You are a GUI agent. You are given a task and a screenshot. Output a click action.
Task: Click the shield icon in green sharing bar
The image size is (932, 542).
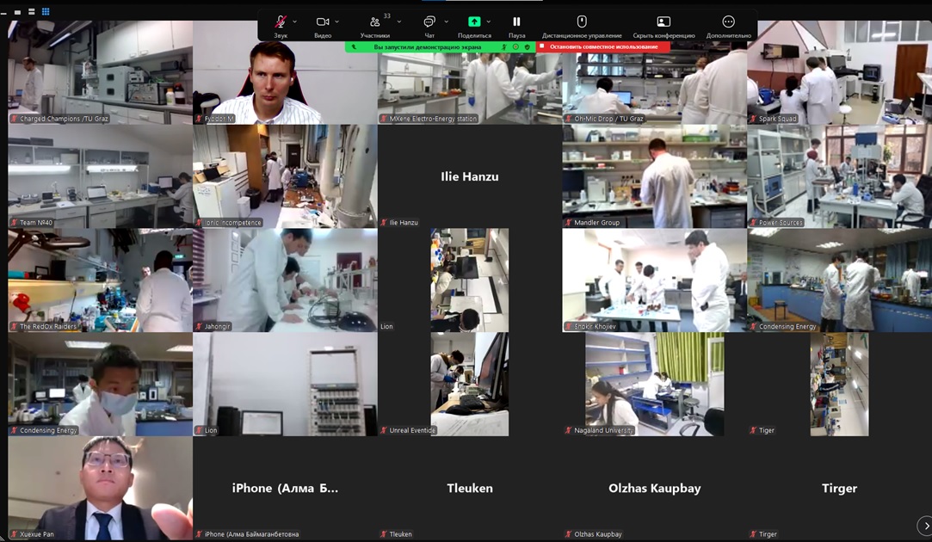click(528, 47)
